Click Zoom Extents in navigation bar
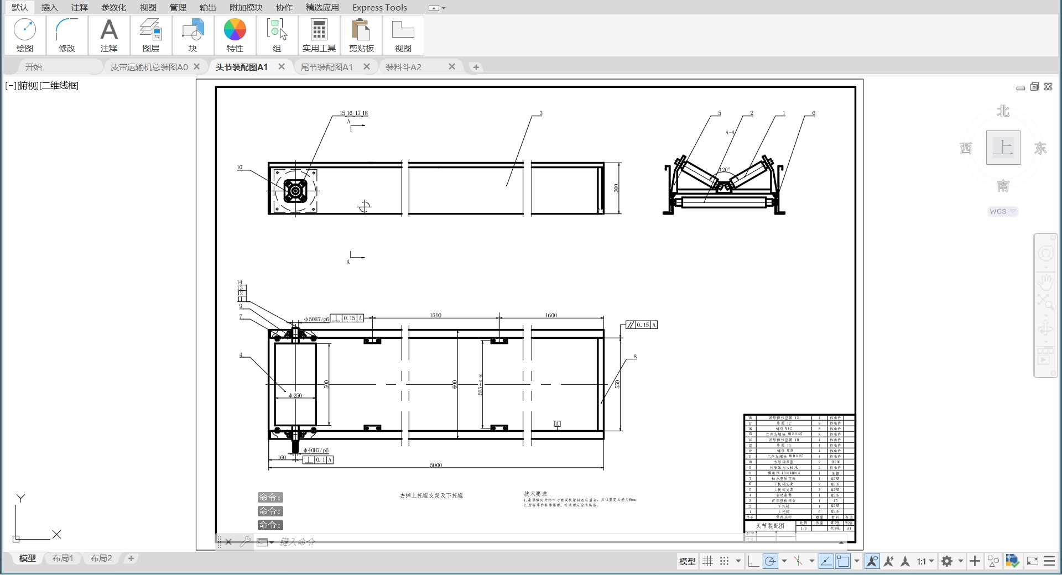1062x575 pixels. [1045, 302]
